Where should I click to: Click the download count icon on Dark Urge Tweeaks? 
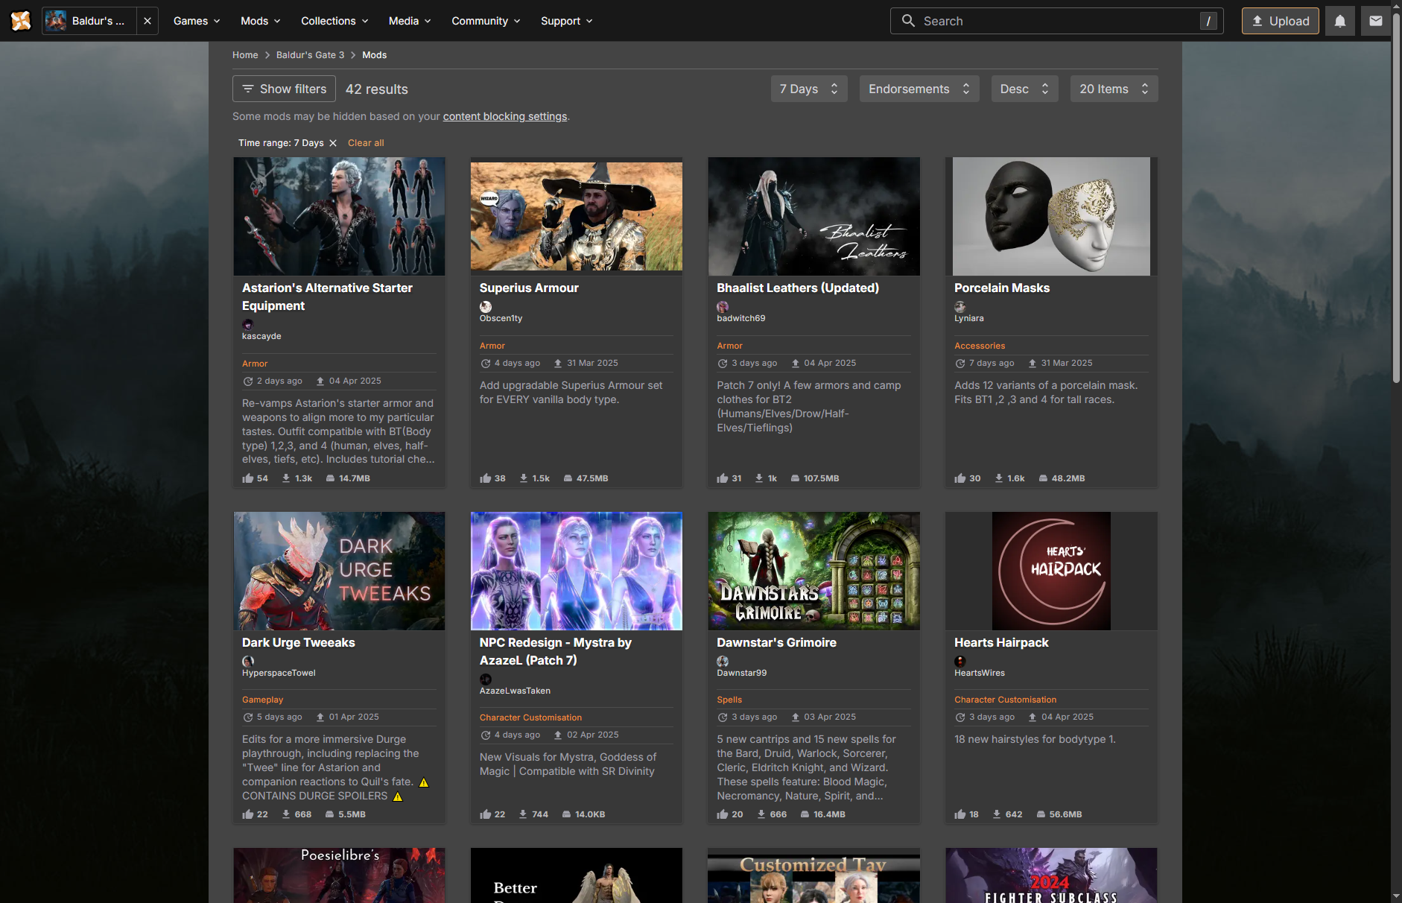[286, 814]
